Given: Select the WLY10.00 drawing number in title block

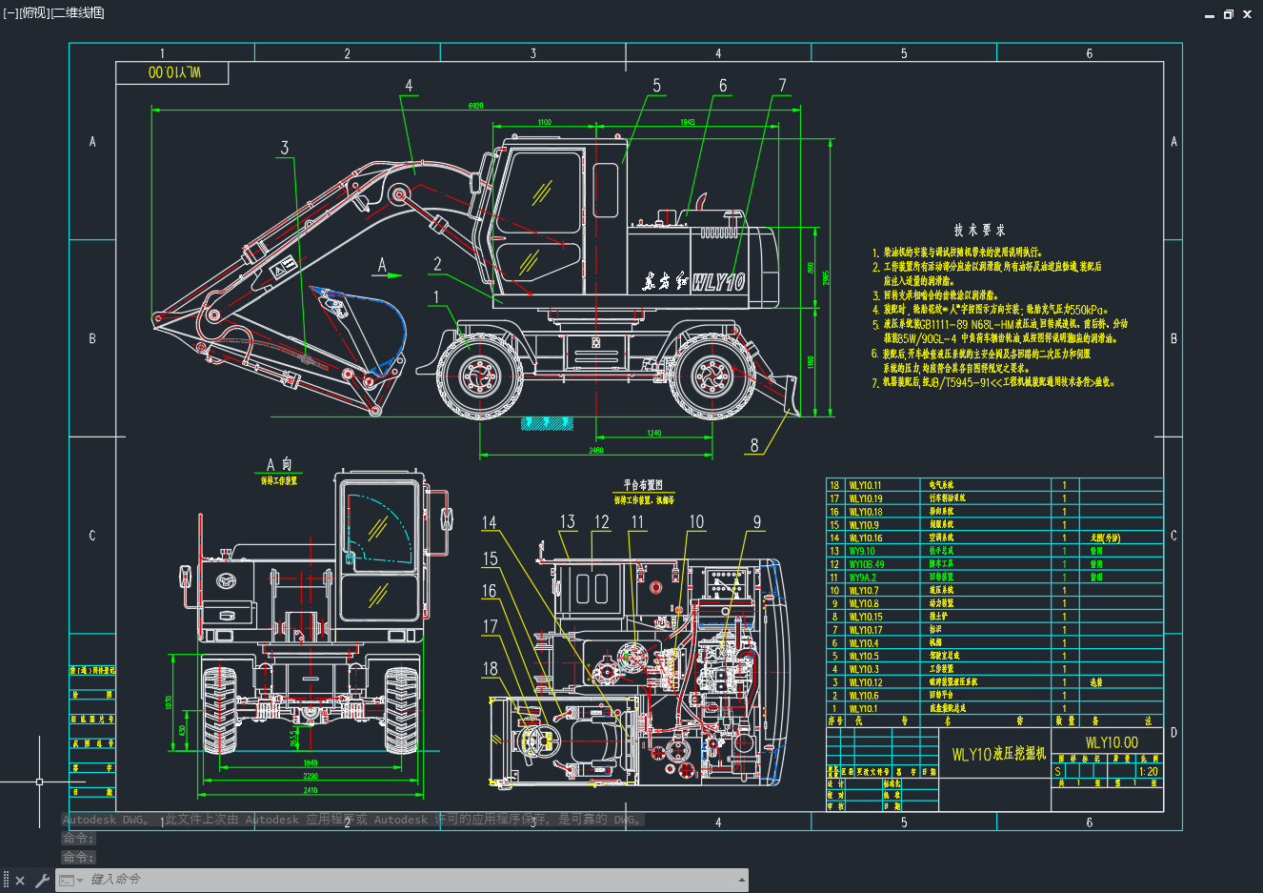Looking at the screenshot, I should [1112, 742].
